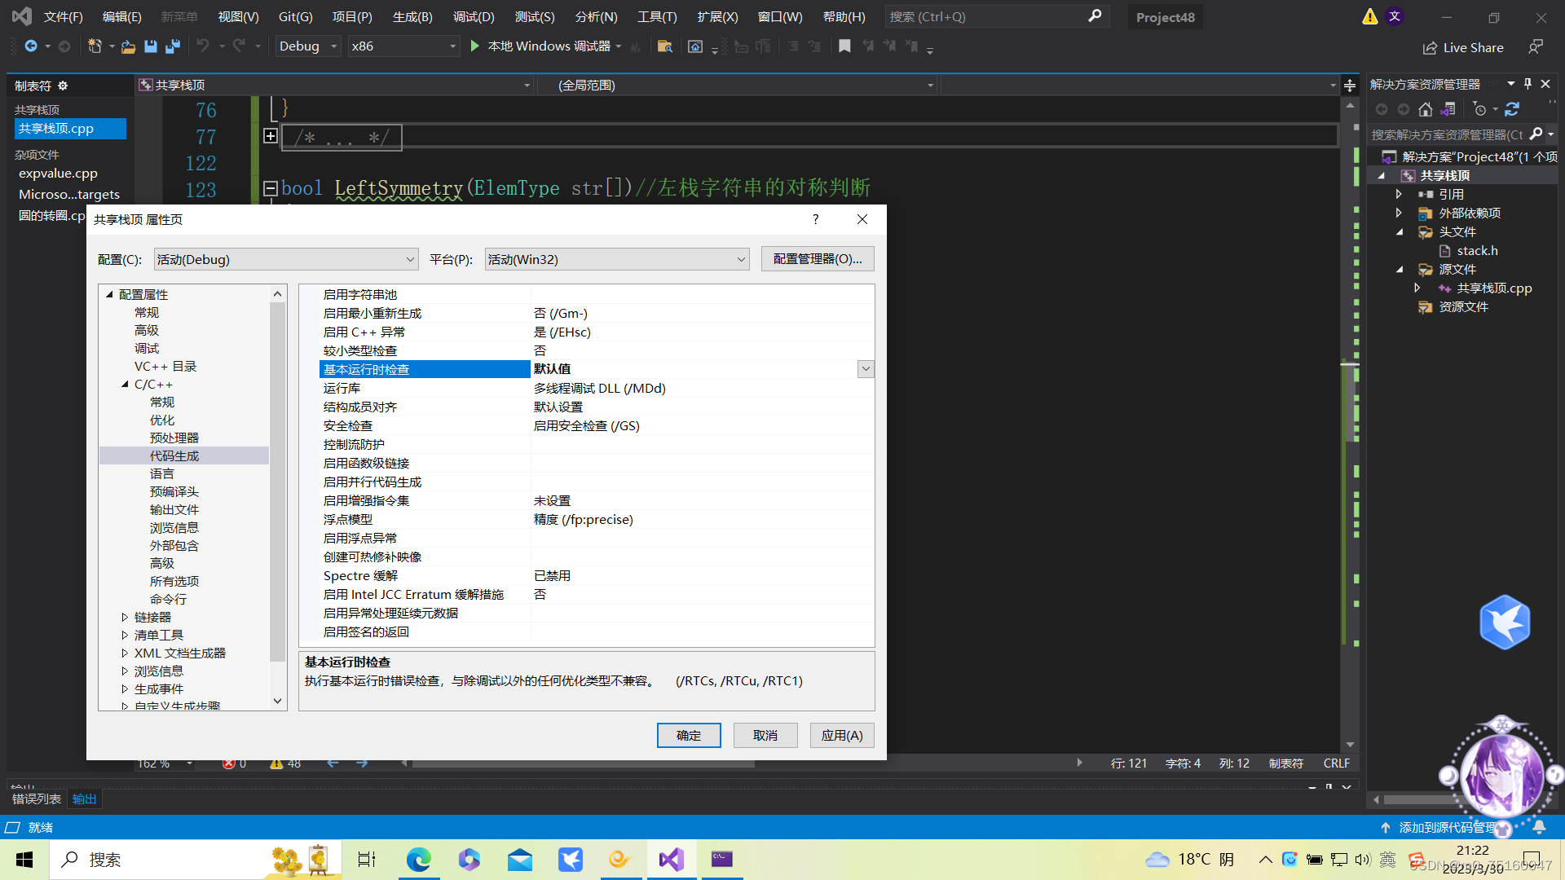Refresh the Solution Explorer panel
Viewport: 1565px width, 880px height.
point(1512,108)
